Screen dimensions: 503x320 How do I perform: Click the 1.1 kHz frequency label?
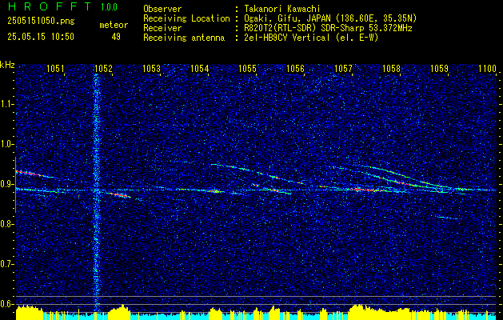[7, 104]
